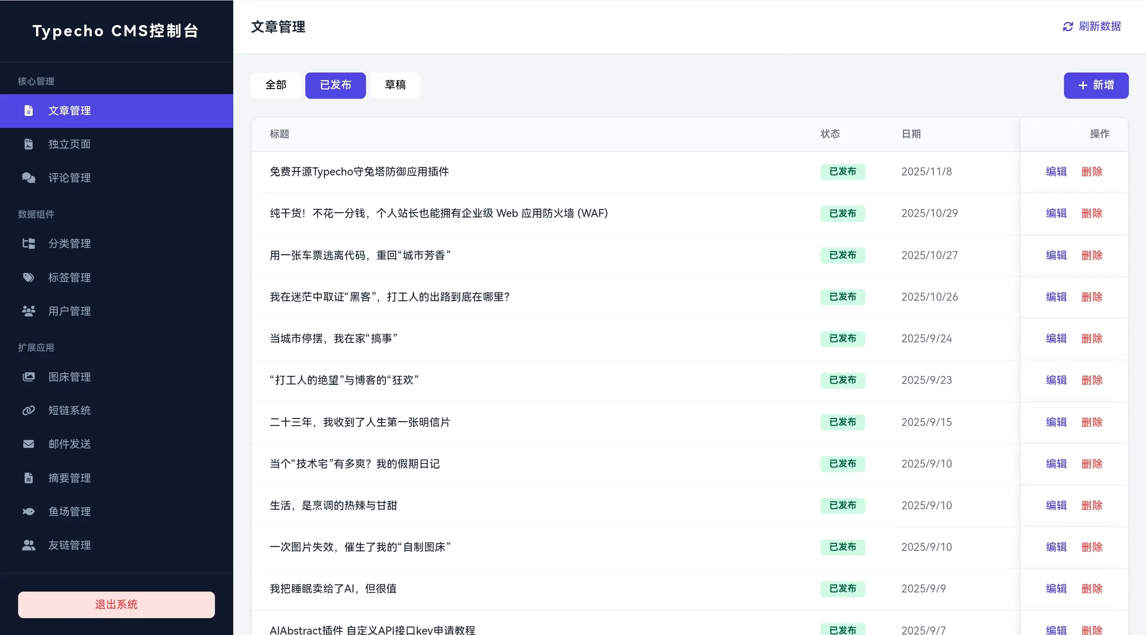Delete the 当城市停摆 article dated 2025/9/24
1146x635 pixels.
[1092, 339]
